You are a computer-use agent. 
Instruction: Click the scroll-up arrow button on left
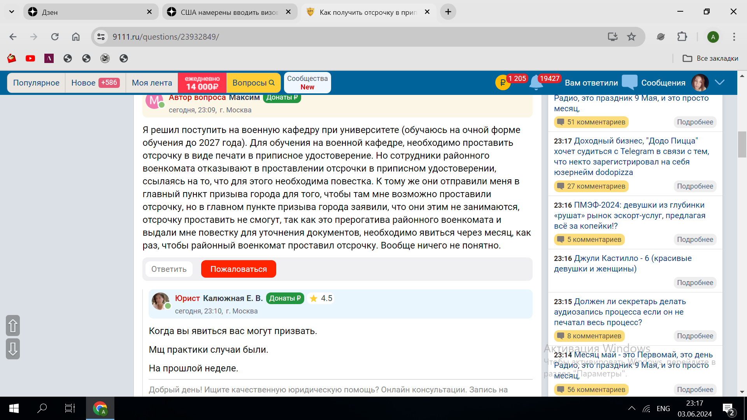click(x=13, y=325)
